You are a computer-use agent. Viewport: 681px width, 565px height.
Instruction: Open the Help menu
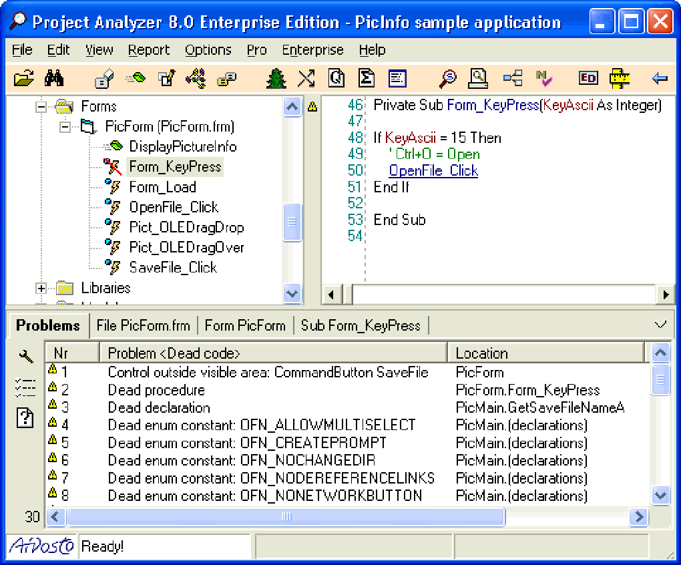click(372, 50)
